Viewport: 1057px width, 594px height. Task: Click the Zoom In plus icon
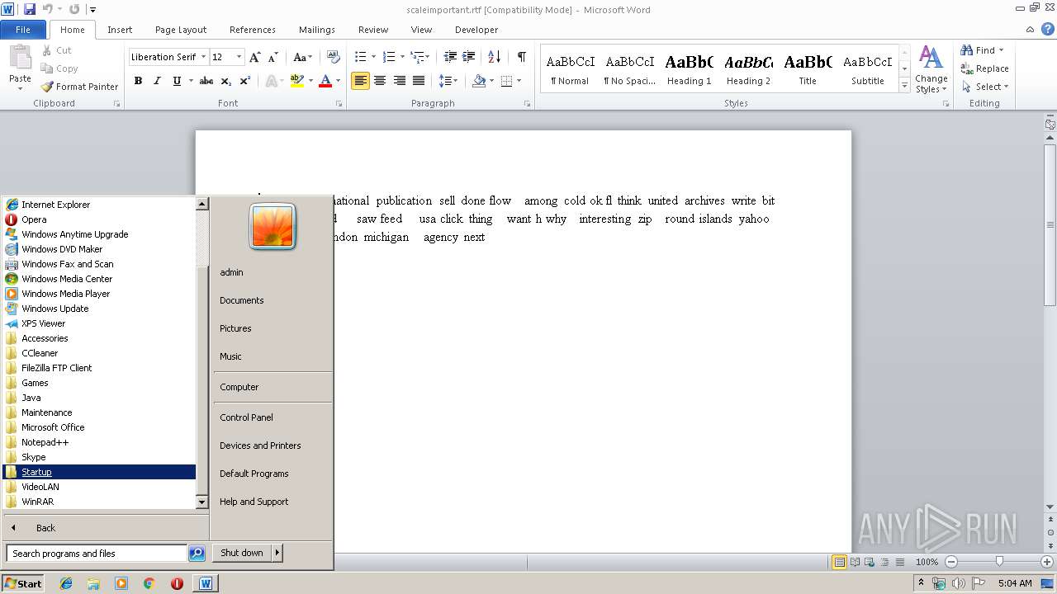1046,562
